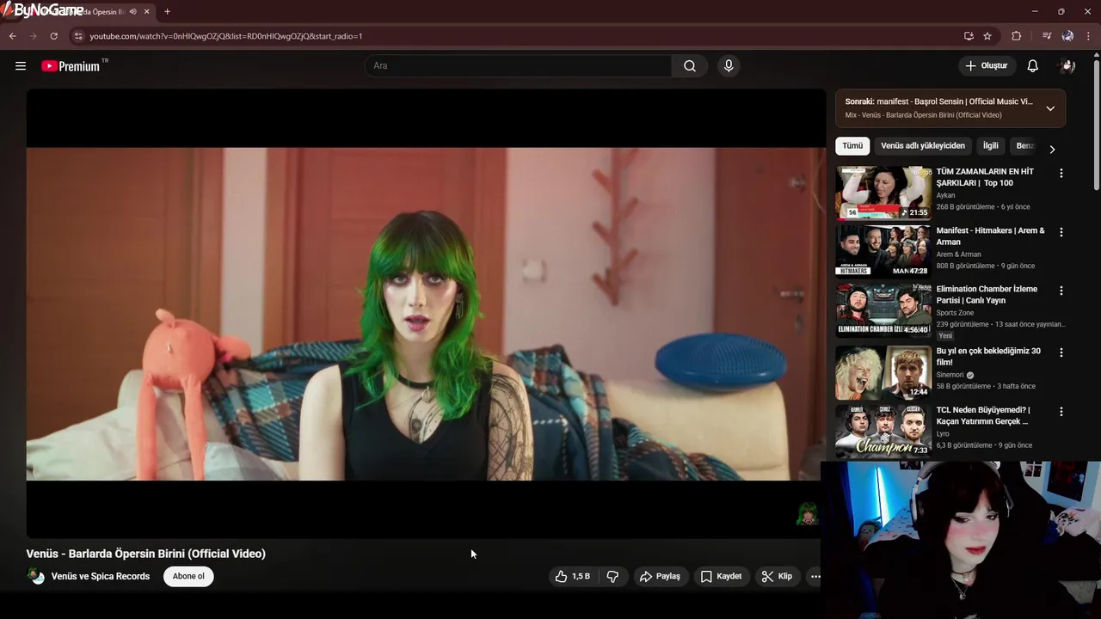Select the İlgili filter chip

(x=991, y=146)
